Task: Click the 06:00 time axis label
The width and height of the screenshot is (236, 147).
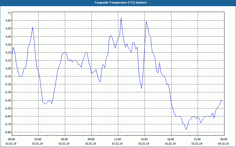Action: [65, 139]
